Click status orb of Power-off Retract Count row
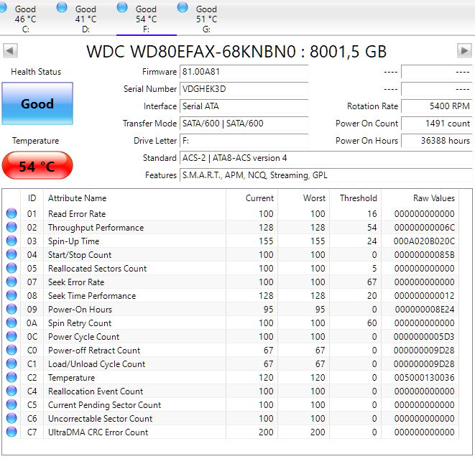475x459 pixels. (x=11, y=350)
